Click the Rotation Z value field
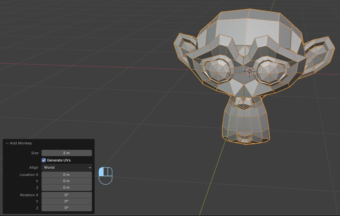This screenshot has width=340, height=216. click(66, 208)
